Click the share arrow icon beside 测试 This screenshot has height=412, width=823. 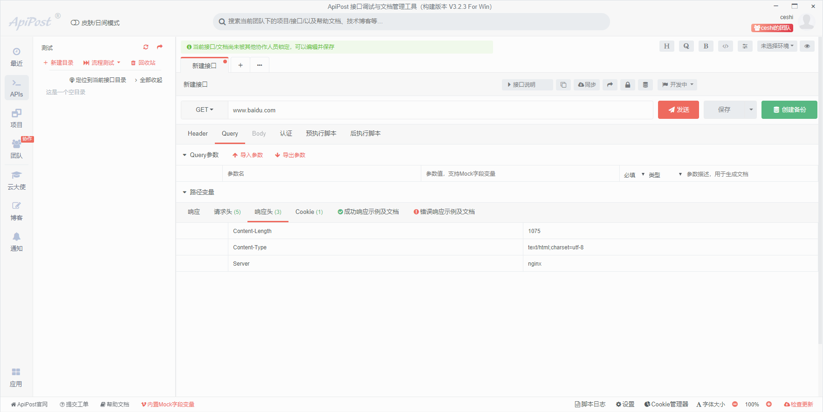point(160,47)
